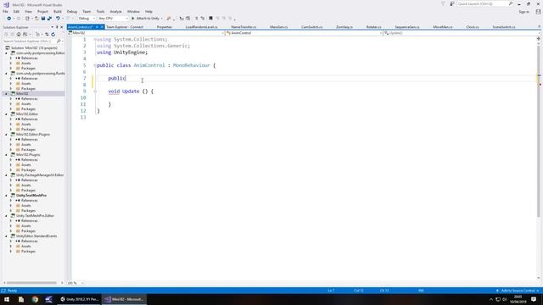The width and height of the screenshot is (543, 305).
Task: Click Sync with Active Document icon
Action: coord(47,34)
